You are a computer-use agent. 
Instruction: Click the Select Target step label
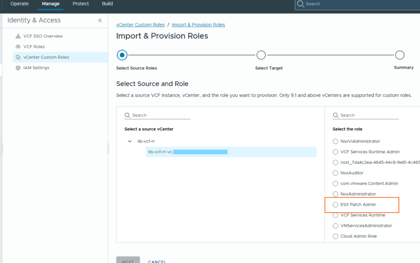(269, 68)
